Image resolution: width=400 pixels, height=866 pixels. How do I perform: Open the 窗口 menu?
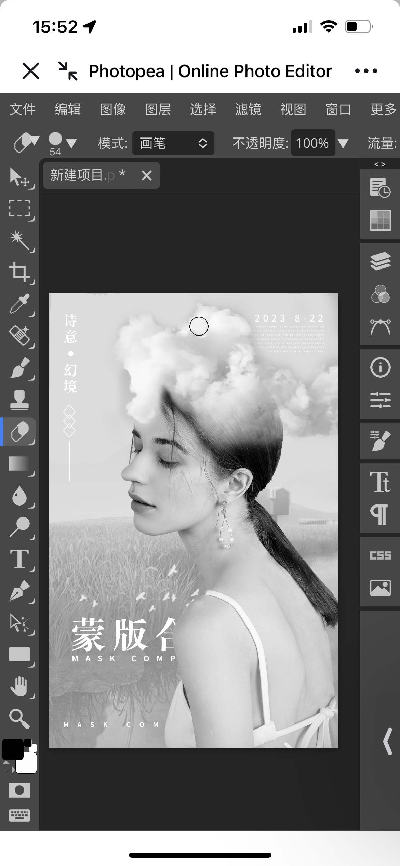point(338,109)
